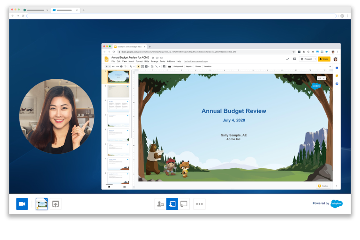The image size is (360, 240).
Task: Open the comments history icon
Action: [294, 59]
